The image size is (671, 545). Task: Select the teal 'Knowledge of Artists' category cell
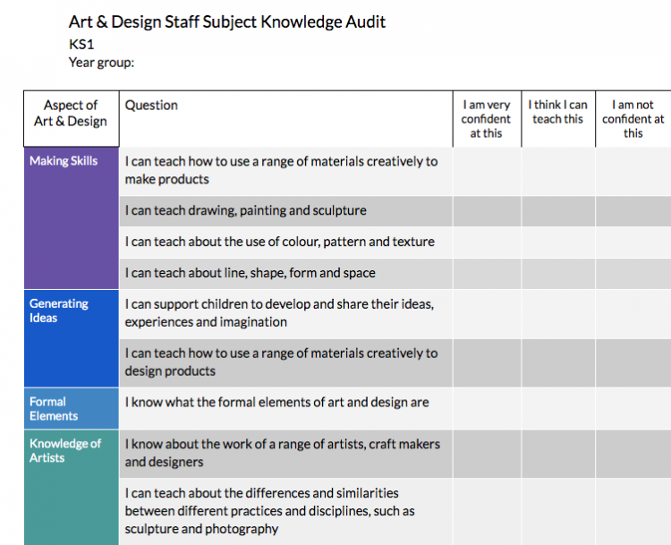72,488
